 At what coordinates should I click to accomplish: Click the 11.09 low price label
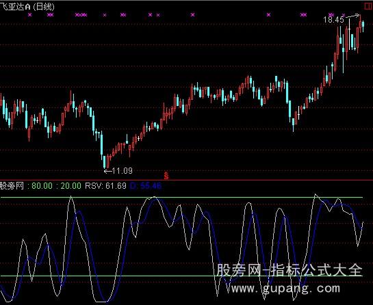pos(122,171)
